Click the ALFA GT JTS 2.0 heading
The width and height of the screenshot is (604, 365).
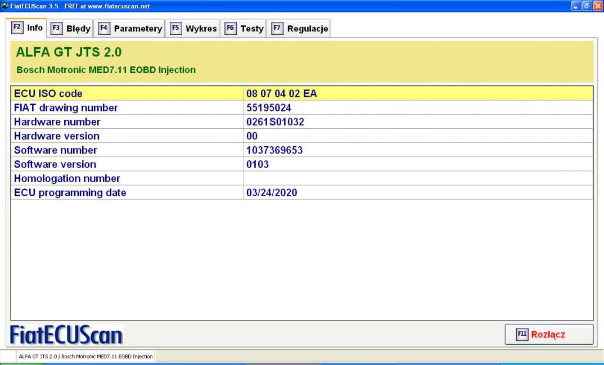69,52
